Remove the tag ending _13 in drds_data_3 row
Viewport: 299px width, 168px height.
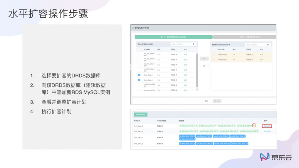click(197, 131)
